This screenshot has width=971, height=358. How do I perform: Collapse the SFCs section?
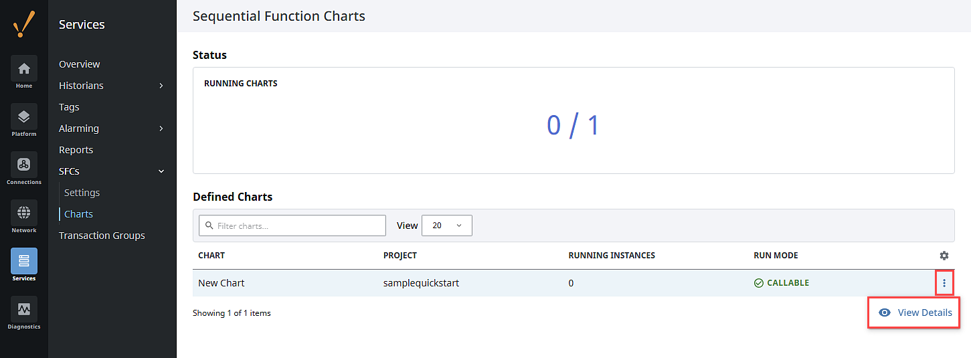tap(161, 171)
